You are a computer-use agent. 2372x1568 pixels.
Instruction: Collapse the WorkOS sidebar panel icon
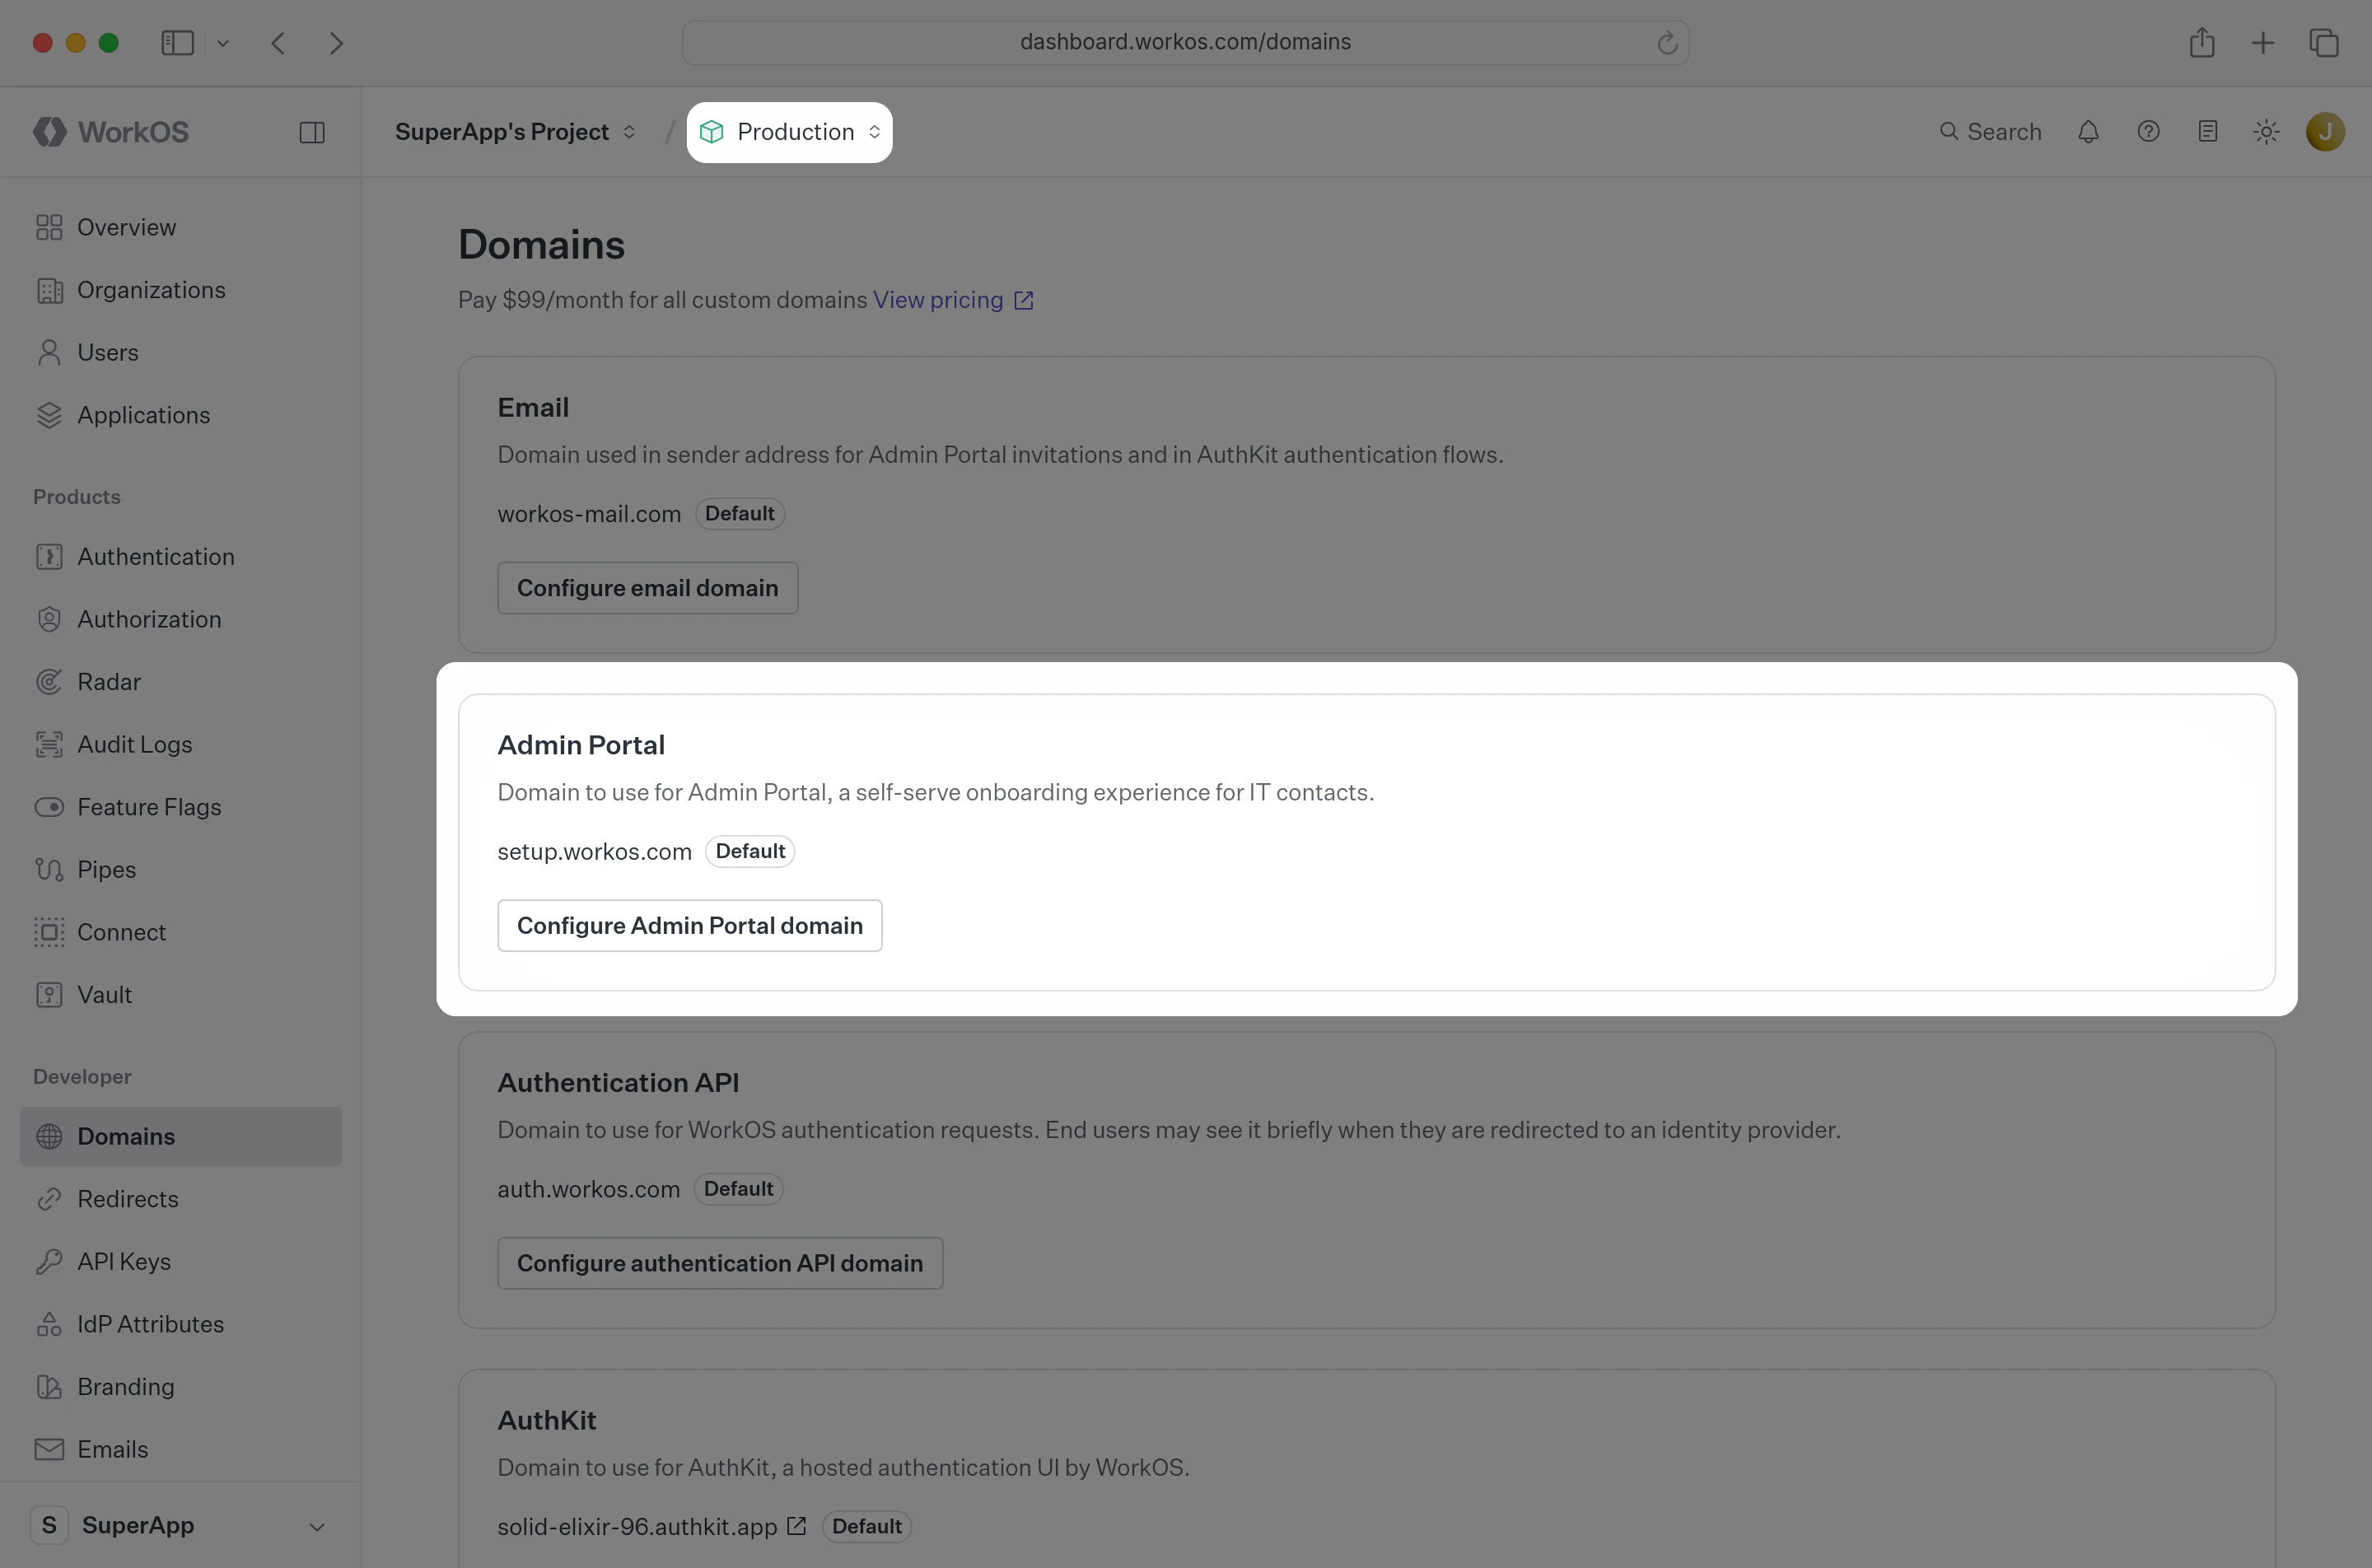pyautogui.click(x=312, y=132)
